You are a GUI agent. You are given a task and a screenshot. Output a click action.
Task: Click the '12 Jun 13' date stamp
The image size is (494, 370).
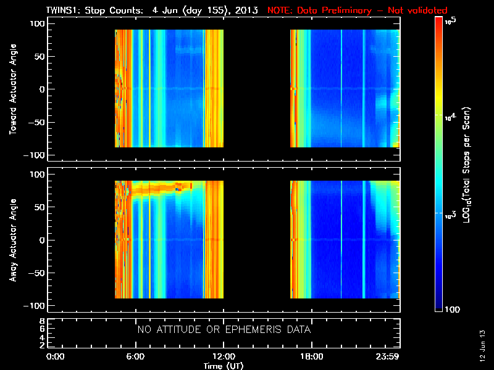click(482, 345)
